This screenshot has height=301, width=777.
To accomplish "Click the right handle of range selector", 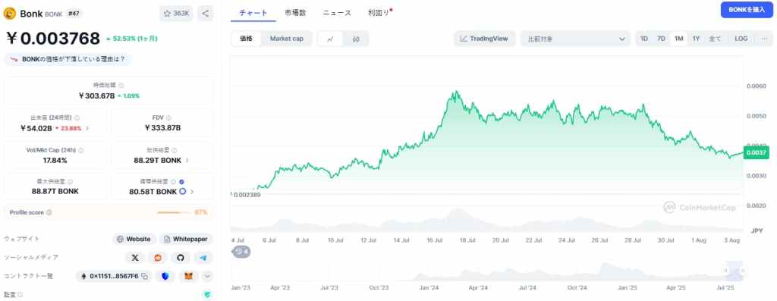I will [742, 271].
